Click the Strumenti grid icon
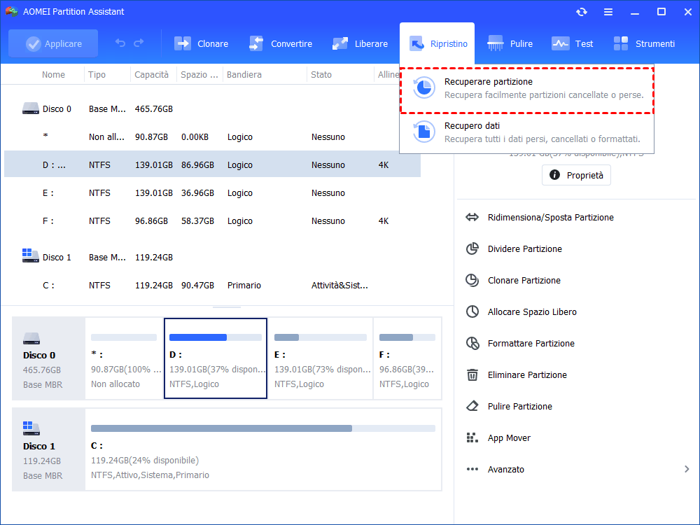The image size is (700, 525). coord(620,43)
